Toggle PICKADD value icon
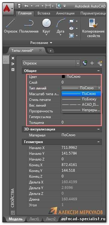109x225 pixels. [85, 63]
